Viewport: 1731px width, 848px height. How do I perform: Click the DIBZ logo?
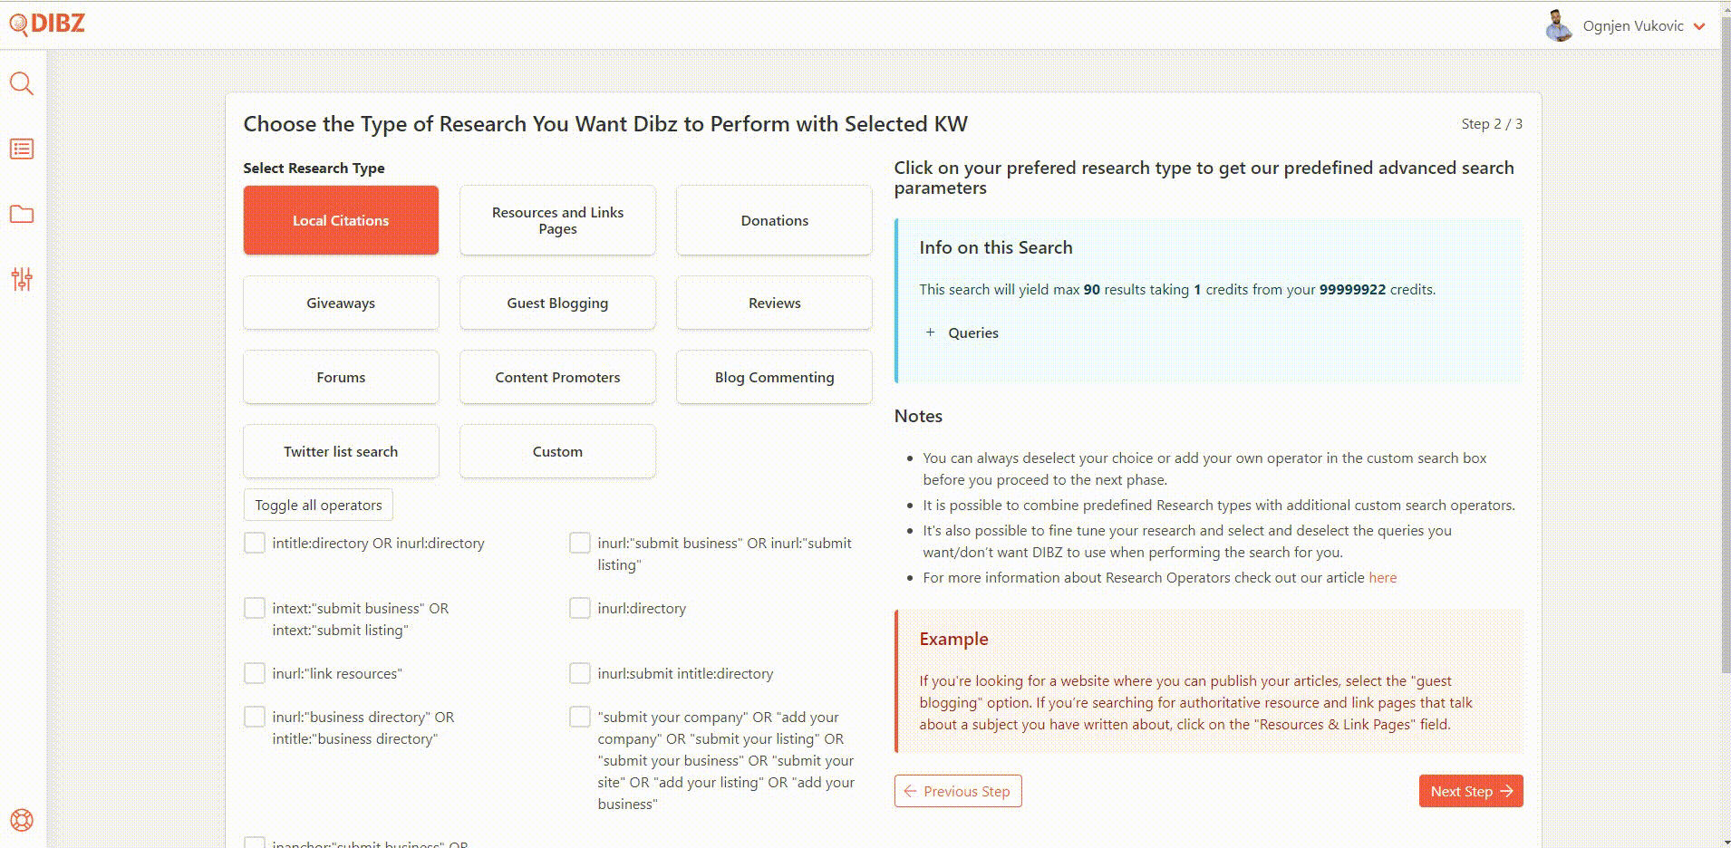click(47, 24)
